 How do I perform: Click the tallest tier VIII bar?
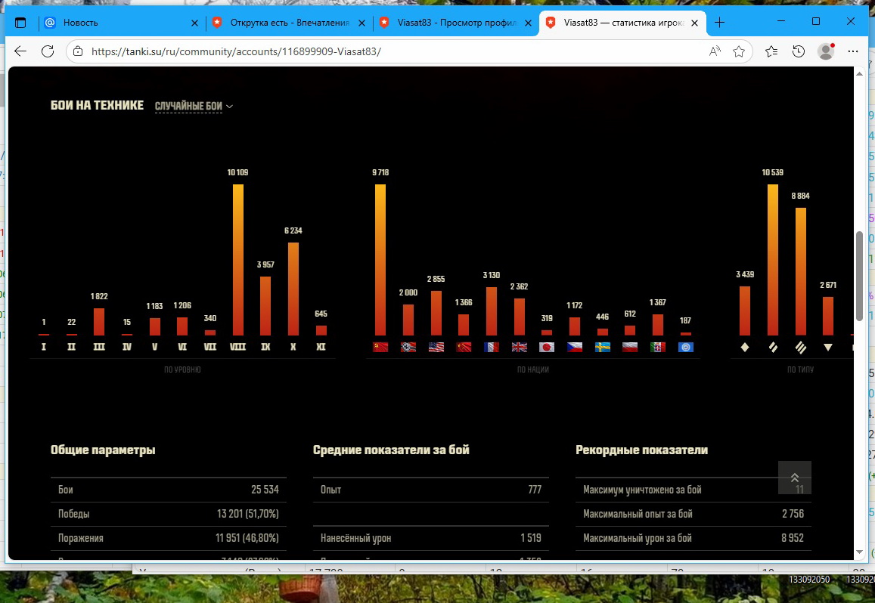pos(238,259)
